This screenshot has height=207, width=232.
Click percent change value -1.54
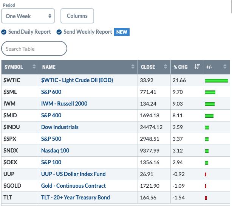(179, 198)
